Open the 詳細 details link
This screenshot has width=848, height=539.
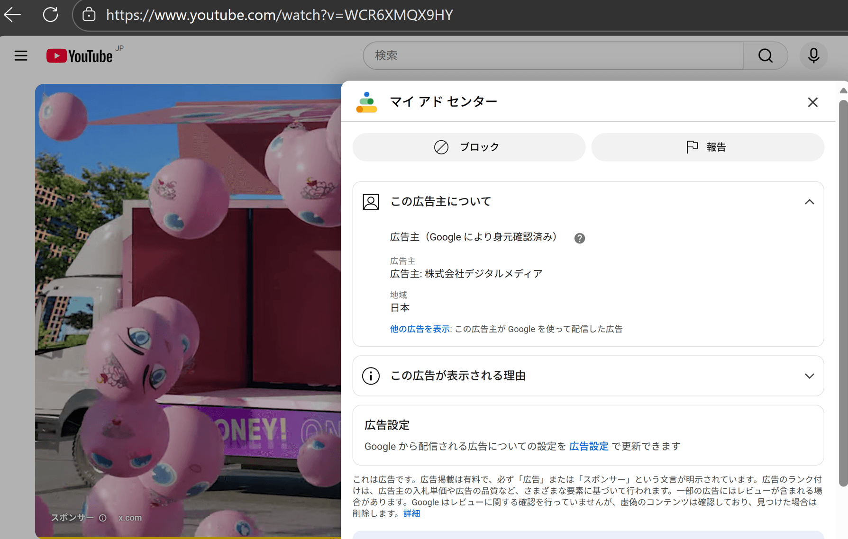pyautogui.click(x=411, y=513)
